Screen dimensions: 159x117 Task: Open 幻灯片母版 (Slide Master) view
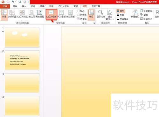click(52, 14)
